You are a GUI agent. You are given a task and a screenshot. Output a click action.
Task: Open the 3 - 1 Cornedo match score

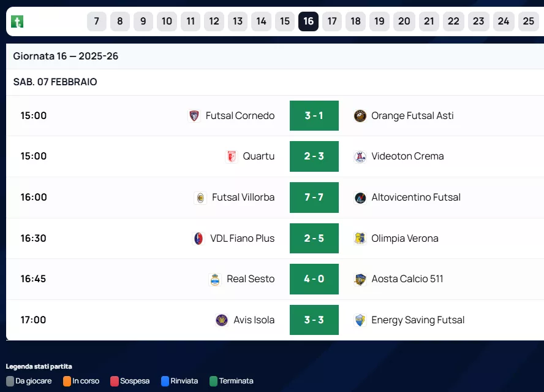[314, 116]
